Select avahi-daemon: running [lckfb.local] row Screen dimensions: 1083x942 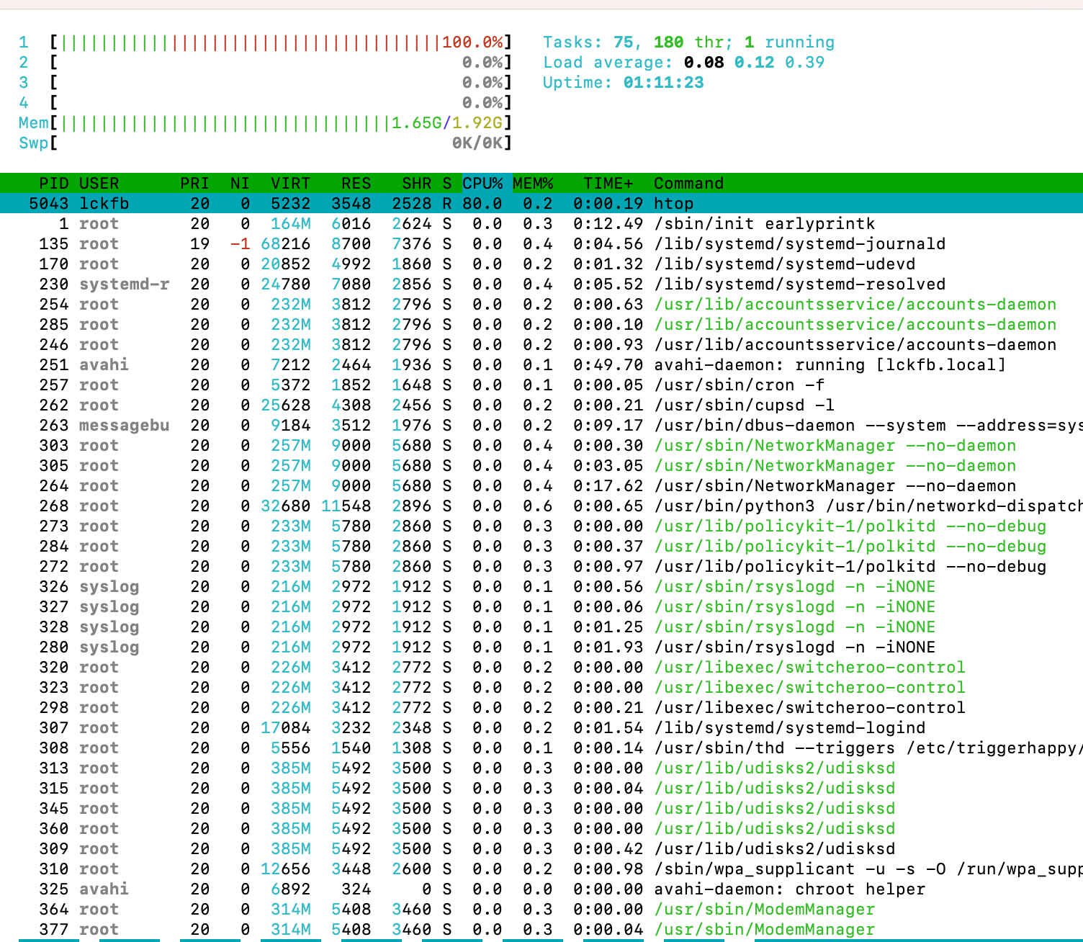pyautogui.click(x=541, y=365)
